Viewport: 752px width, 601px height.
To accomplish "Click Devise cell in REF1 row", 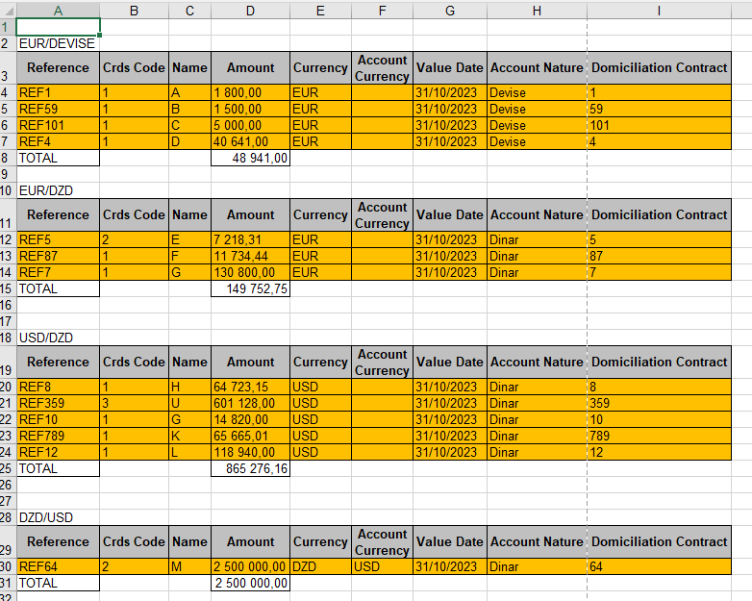I will tap(537, 92).
